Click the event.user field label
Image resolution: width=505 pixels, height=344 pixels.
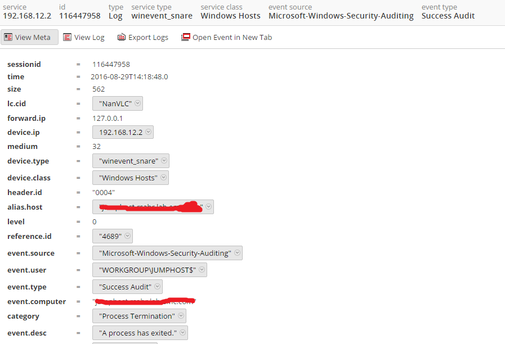click(x=26, y=270)
